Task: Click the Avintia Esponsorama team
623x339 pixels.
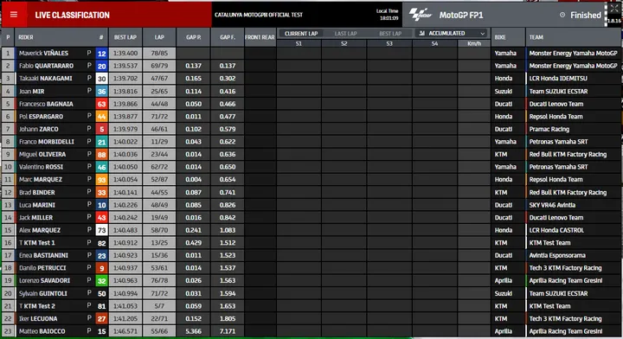Action: pyautogui.click(x=557, y=256)
